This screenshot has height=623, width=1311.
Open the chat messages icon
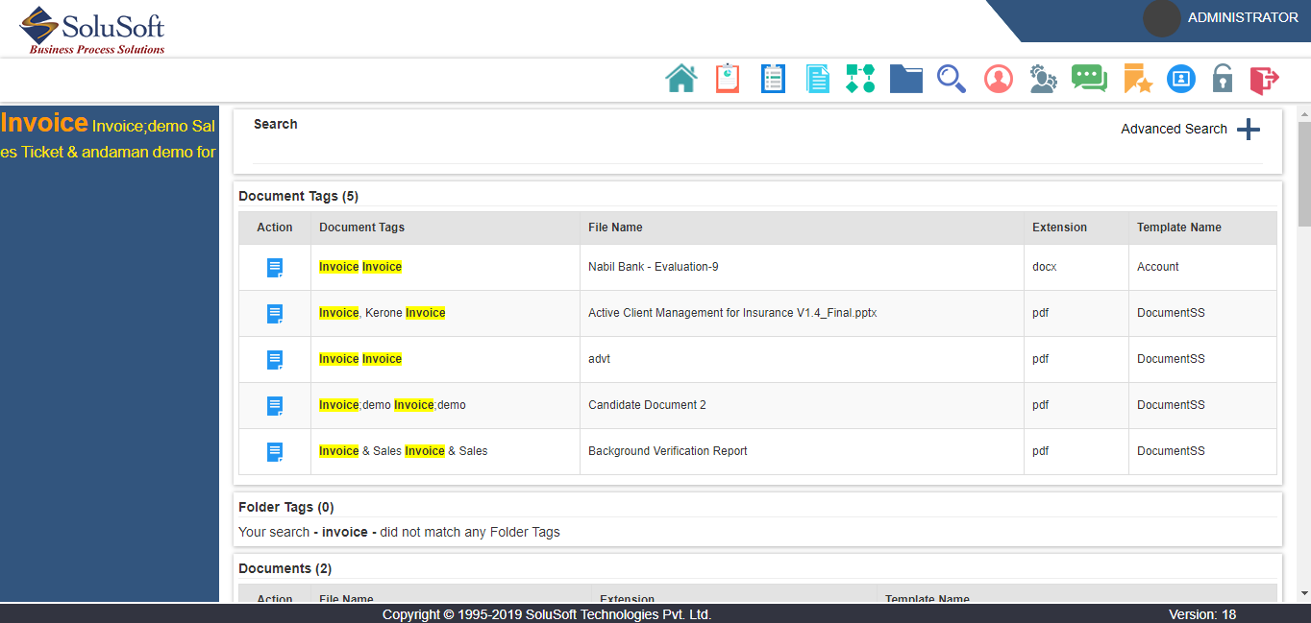[1089, 79]
